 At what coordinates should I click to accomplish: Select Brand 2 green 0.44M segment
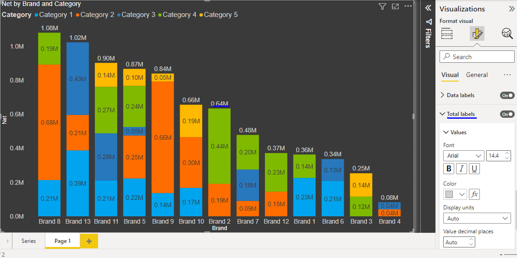tap(220, 146)
